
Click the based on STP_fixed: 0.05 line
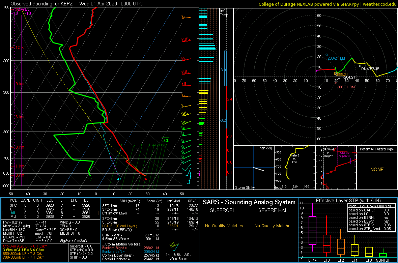[369, 228]
